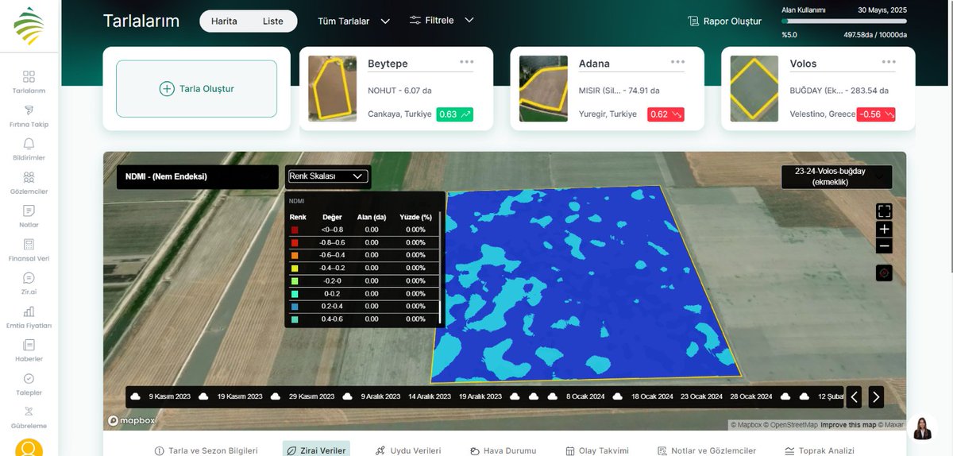Select 9 Kasım 2023 timeline date
The width and height of the screenshot is (953, 456).
coord(170,396)
